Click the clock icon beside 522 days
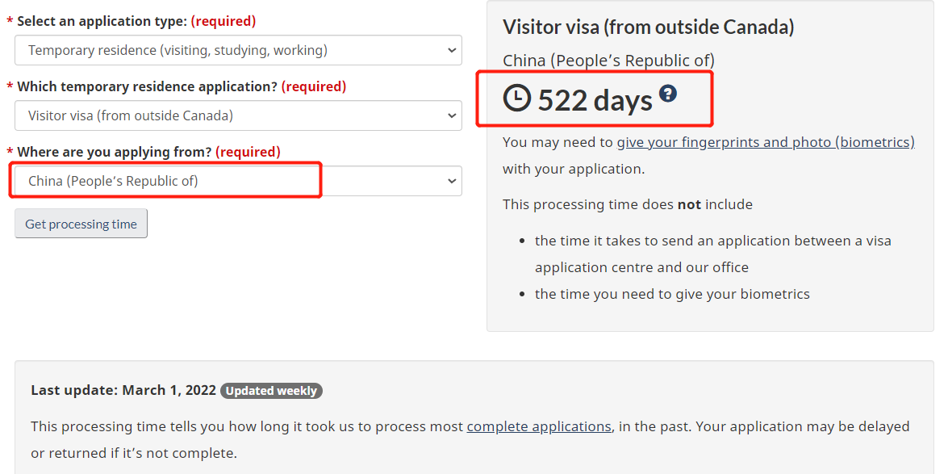 pos(517,99)
